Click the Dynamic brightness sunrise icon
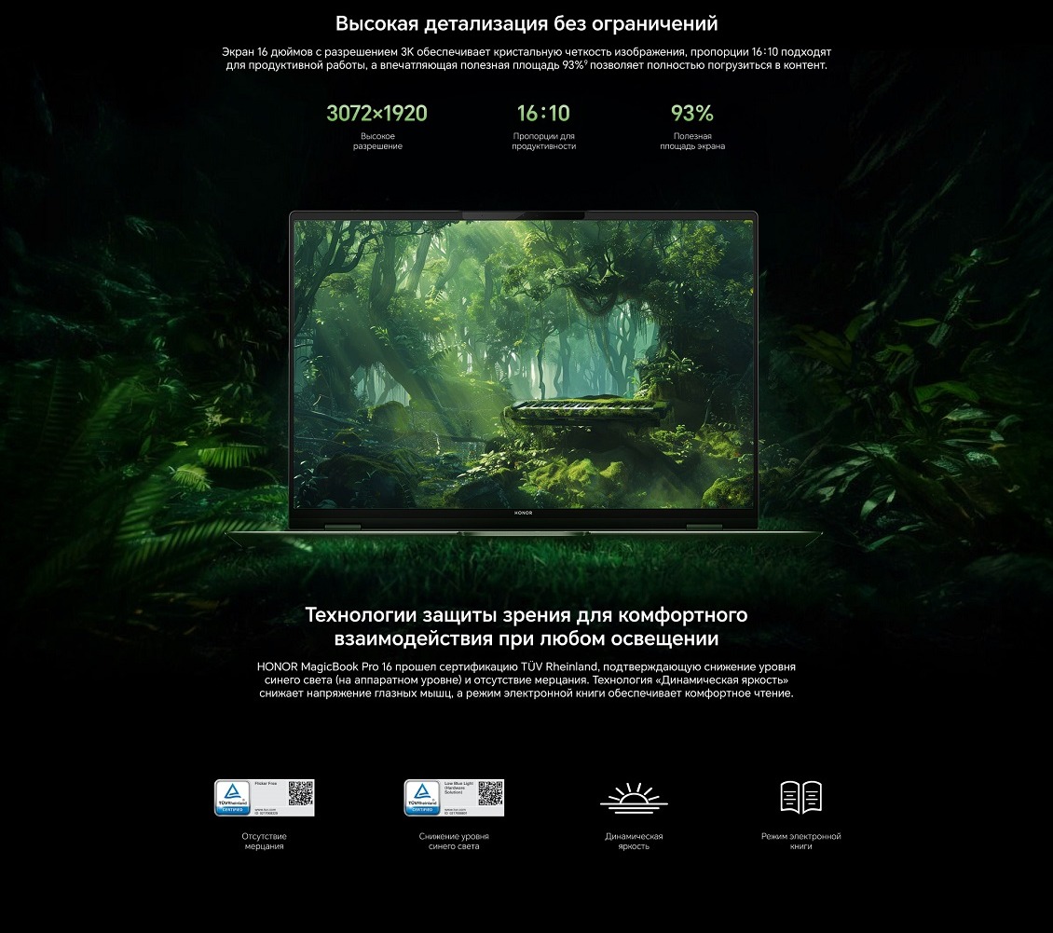Screen dimensions: 1053x933 [634, 798]
